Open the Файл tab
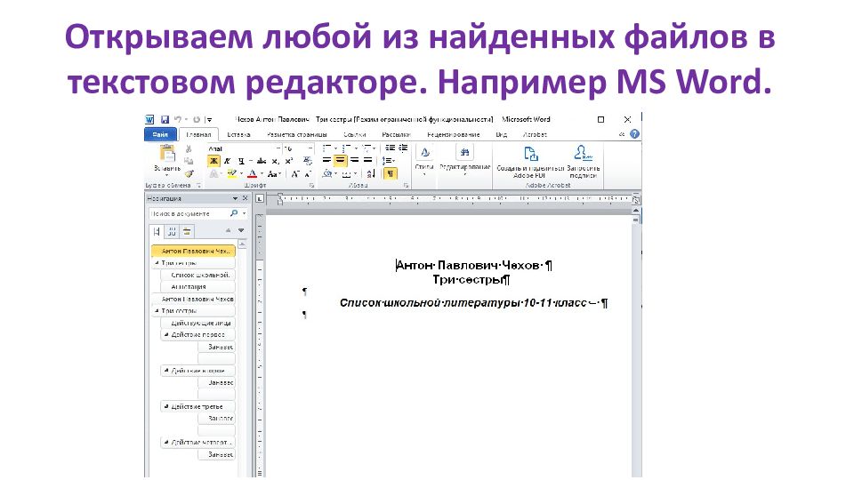Viewport: 854px width, 480px height. (x=160, y=134)
